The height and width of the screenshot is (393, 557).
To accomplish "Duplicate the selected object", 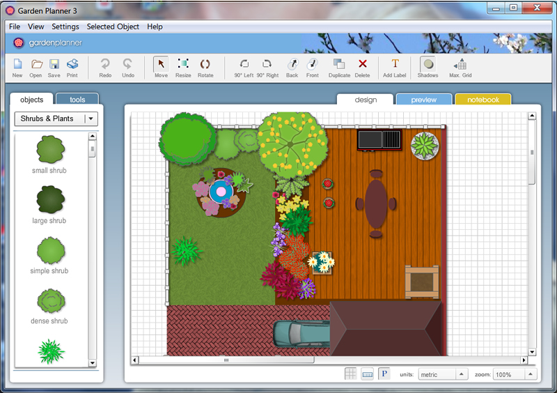I will point(339,68).
